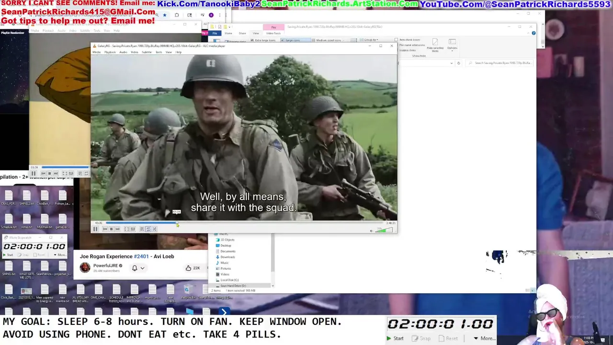Image resolution: width=613 pixels, height=345 pixels.
Task: Open the Help menu in main VLC
Action: (179, 52)
